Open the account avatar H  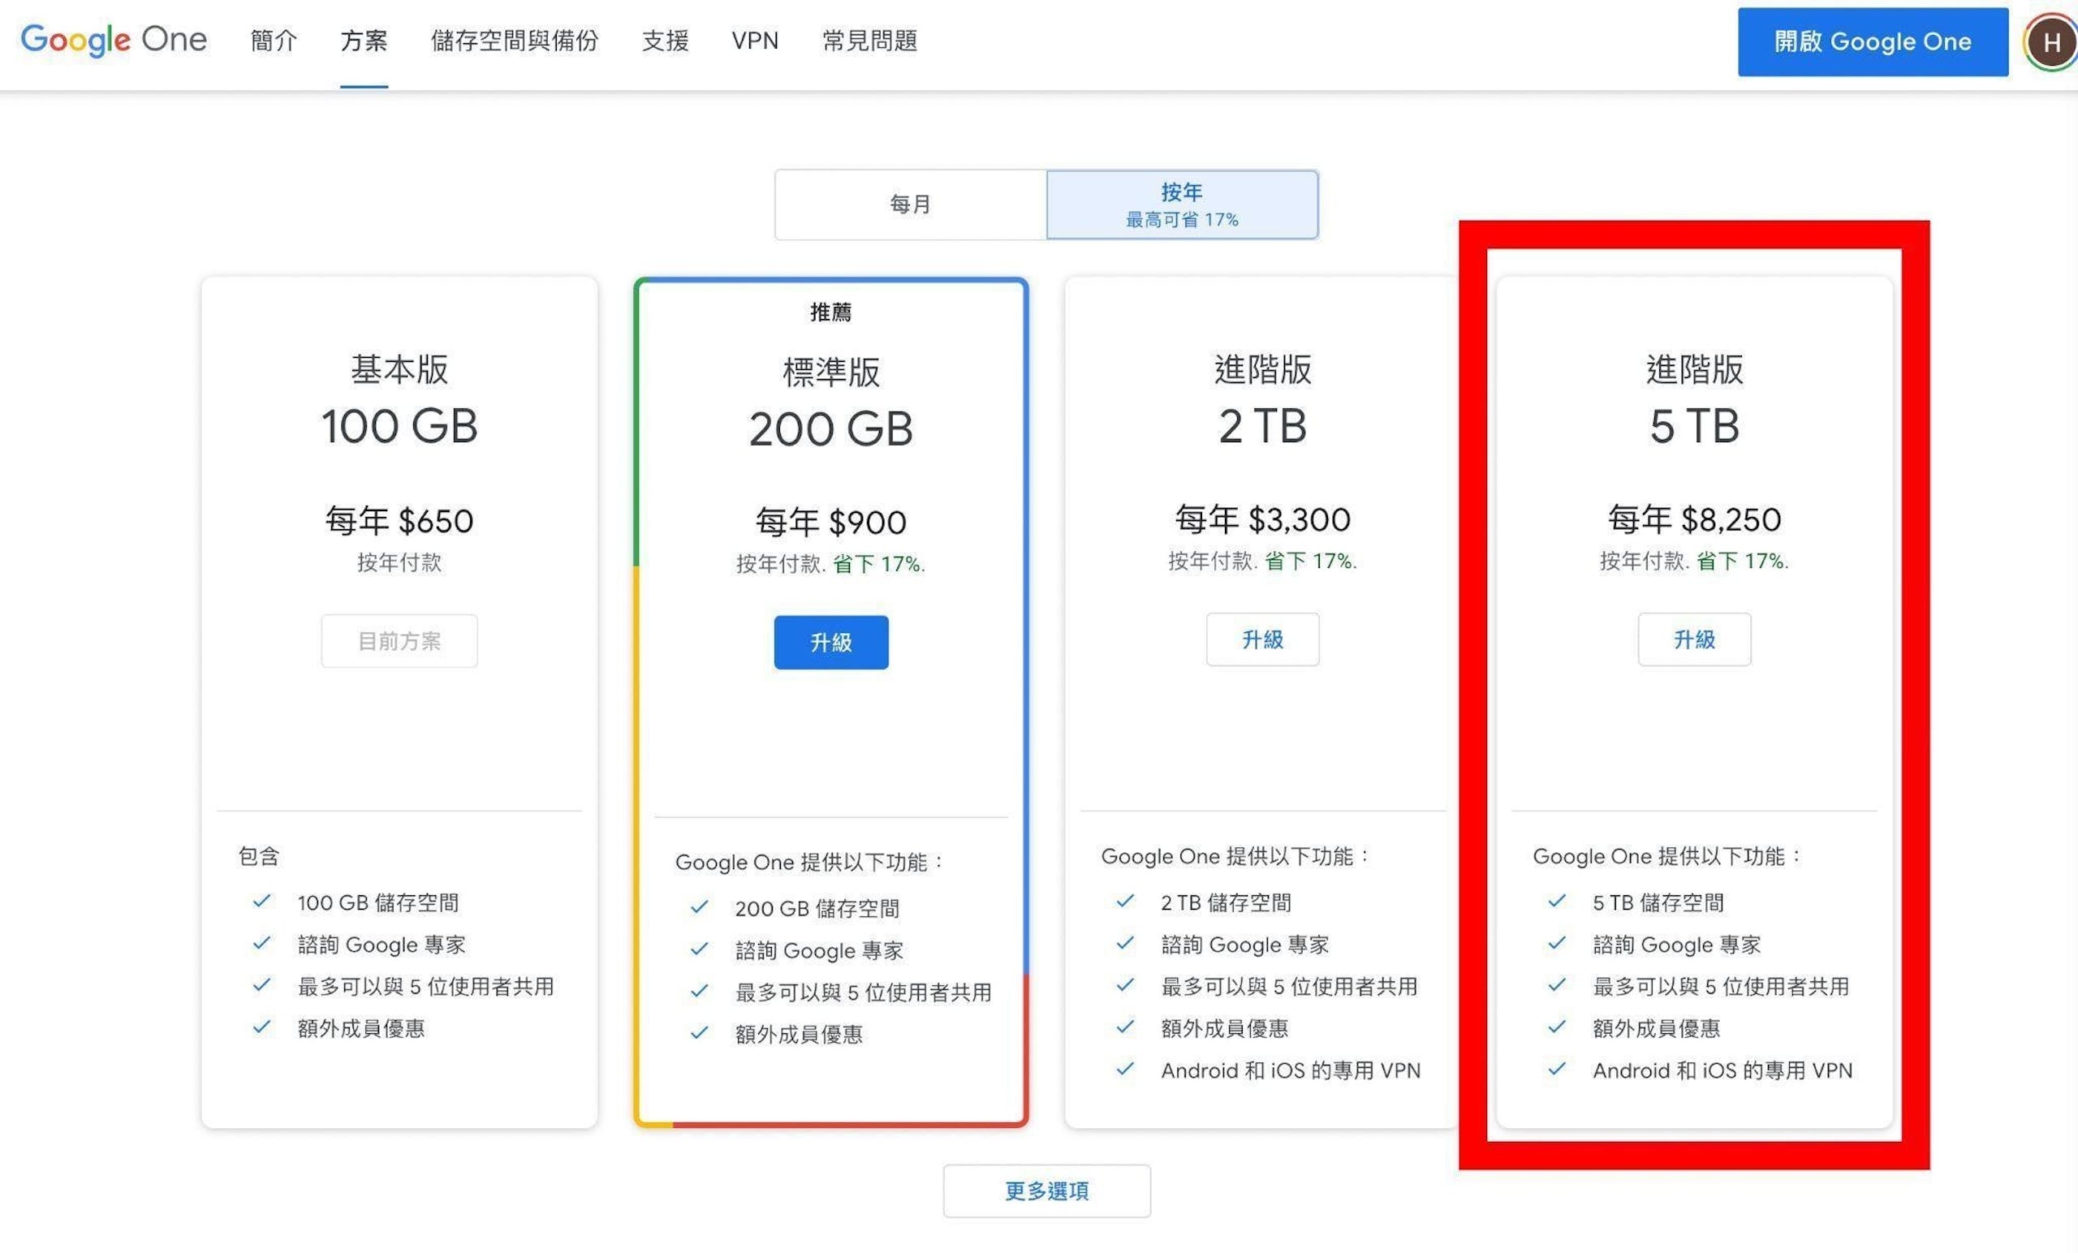[2052, 42]
